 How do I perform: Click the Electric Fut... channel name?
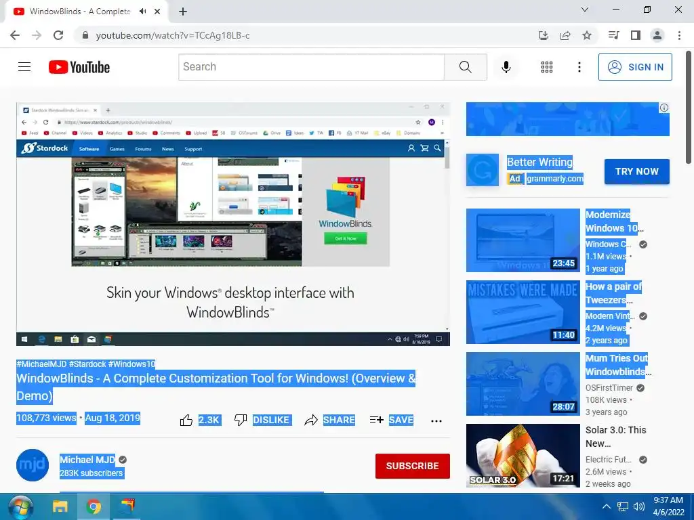[x=608, y=460]
